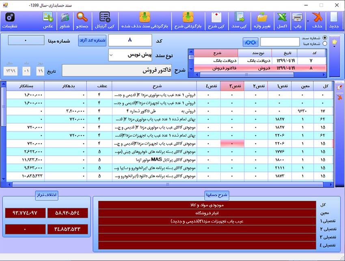
Task: Expand the arrow under the sticky note icon
Action: (x=334, y=46)
